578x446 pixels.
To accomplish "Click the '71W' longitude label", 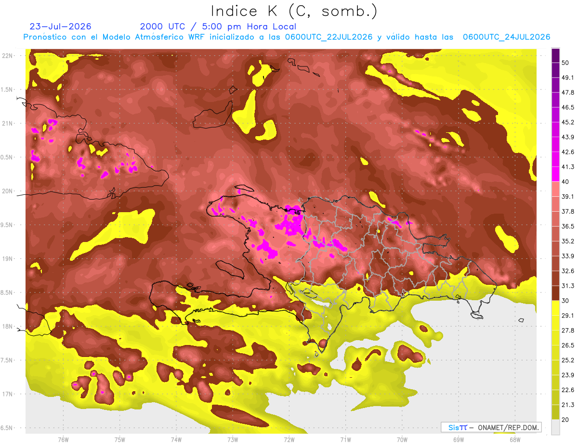I will pyautogui.click(x=345, y=439).
